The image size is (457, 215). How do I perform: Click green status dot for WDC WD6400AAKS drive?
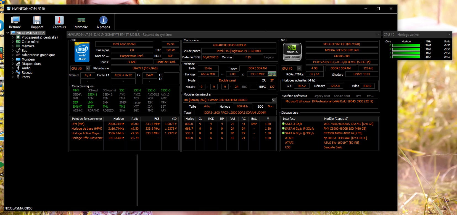click(x=283, y=124)
